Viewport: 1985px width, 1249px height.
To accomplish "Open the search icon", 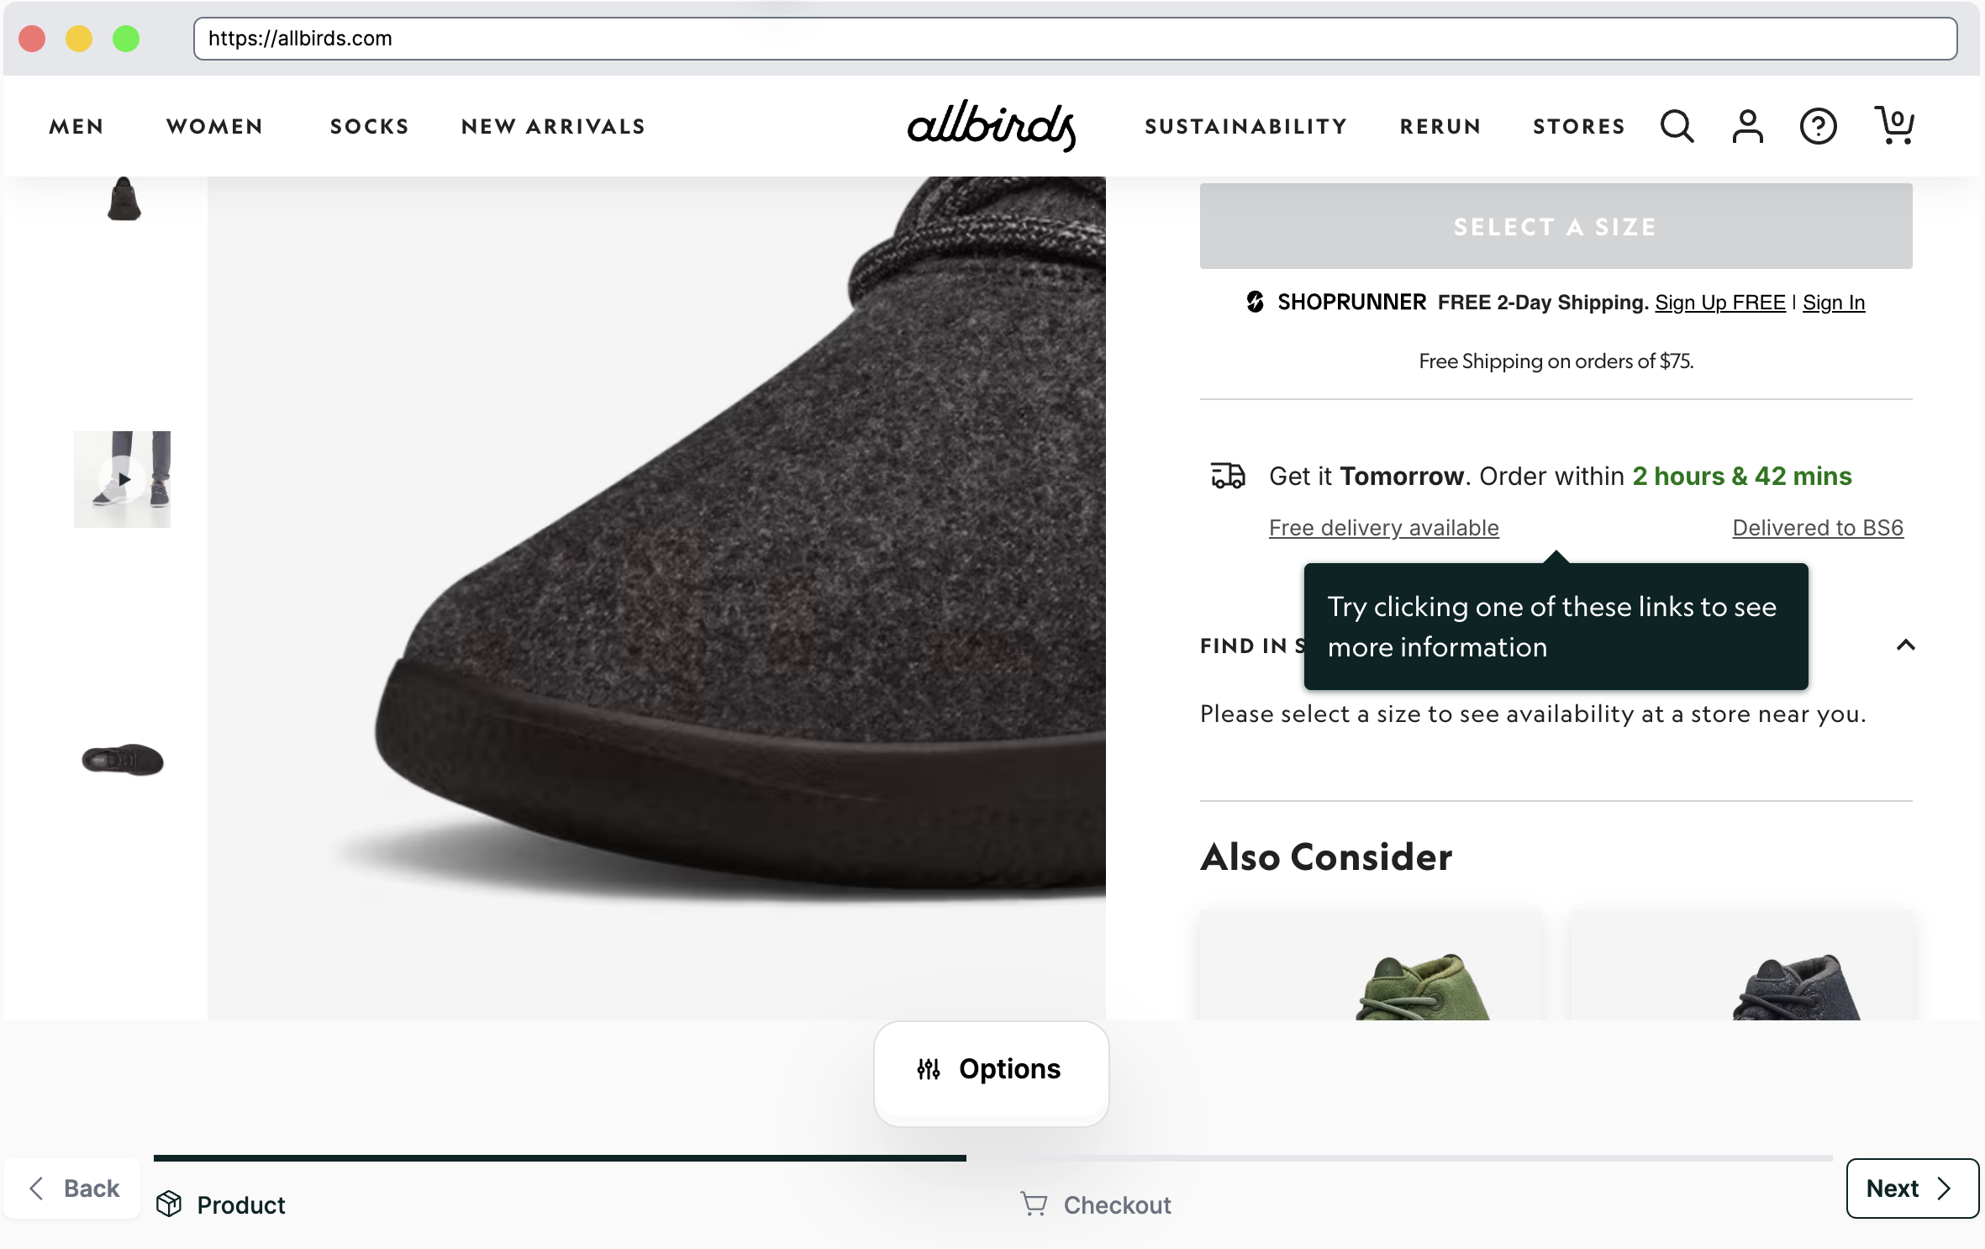I will (1675, 126).
